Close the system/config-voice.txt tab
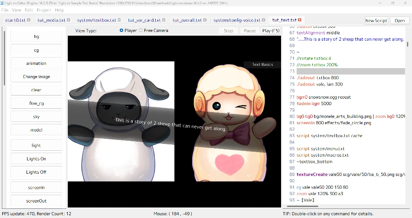The image size is (412, 218). 263,20
